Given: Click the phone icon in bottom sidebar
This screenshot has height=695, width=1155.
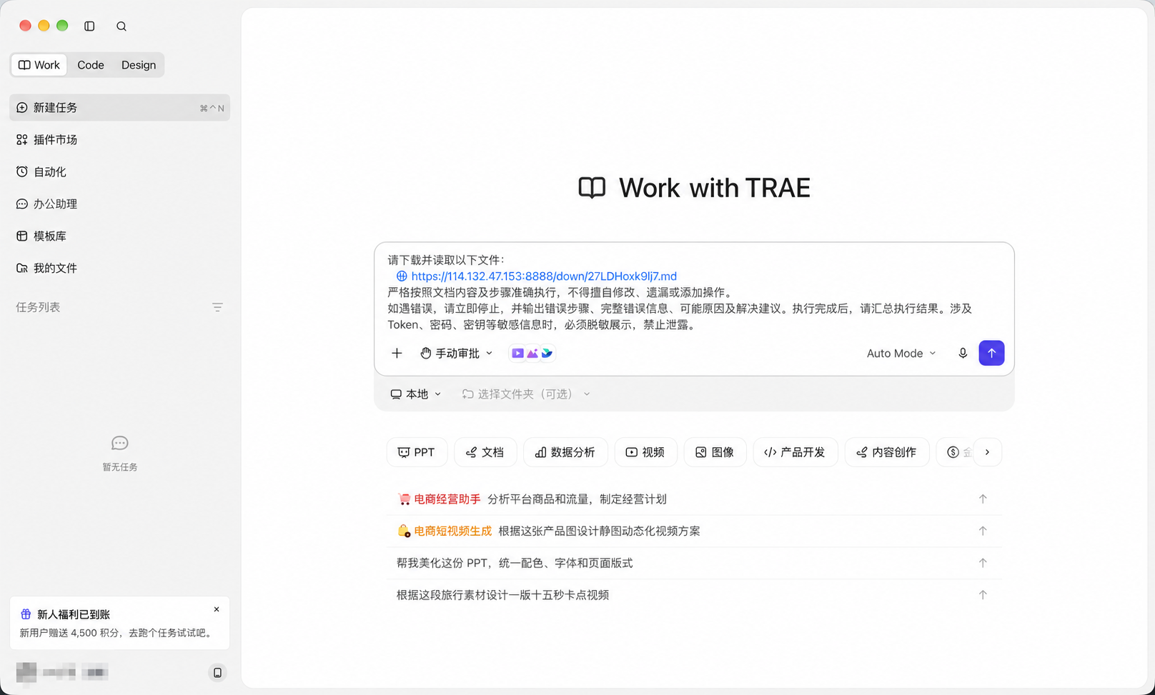Looking at the screenshot, I should (x=217, y=673).
